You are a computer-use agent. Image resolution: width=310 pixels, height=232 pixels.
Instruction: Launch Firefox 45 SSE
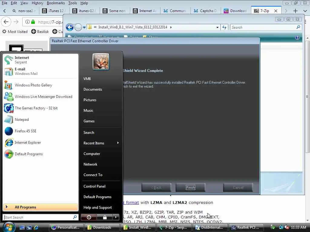pos(41,131)
